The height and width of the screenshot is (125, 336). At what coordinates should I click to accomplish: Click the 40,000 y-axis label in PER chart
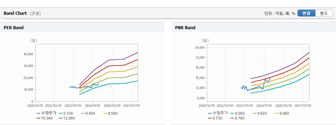coord(28,54)
